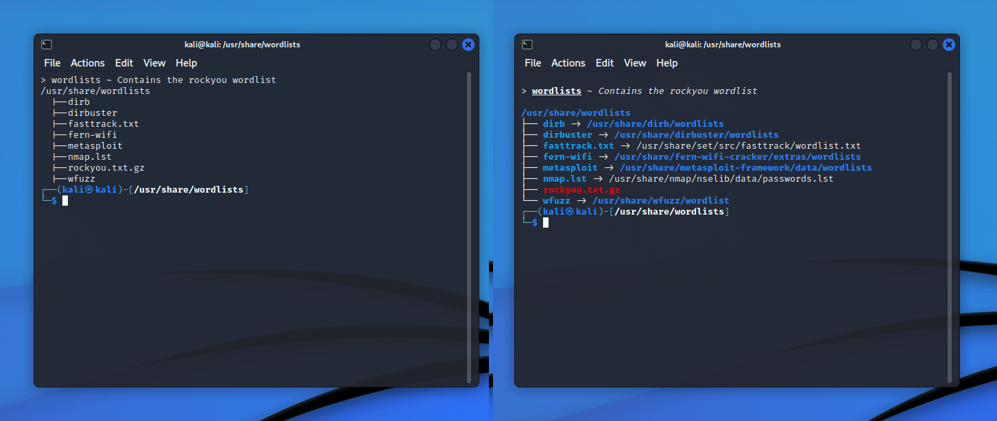The image size is (997, 421).
Task: Maximize the right terminal window
Action: (933, 45)
